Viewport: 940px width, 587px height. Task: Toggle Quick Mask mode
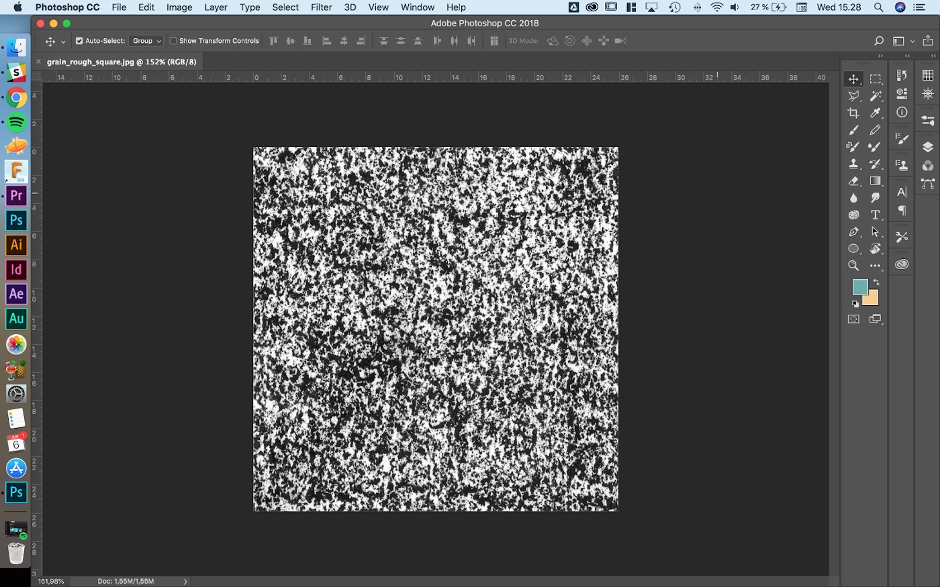coord(853,319)
